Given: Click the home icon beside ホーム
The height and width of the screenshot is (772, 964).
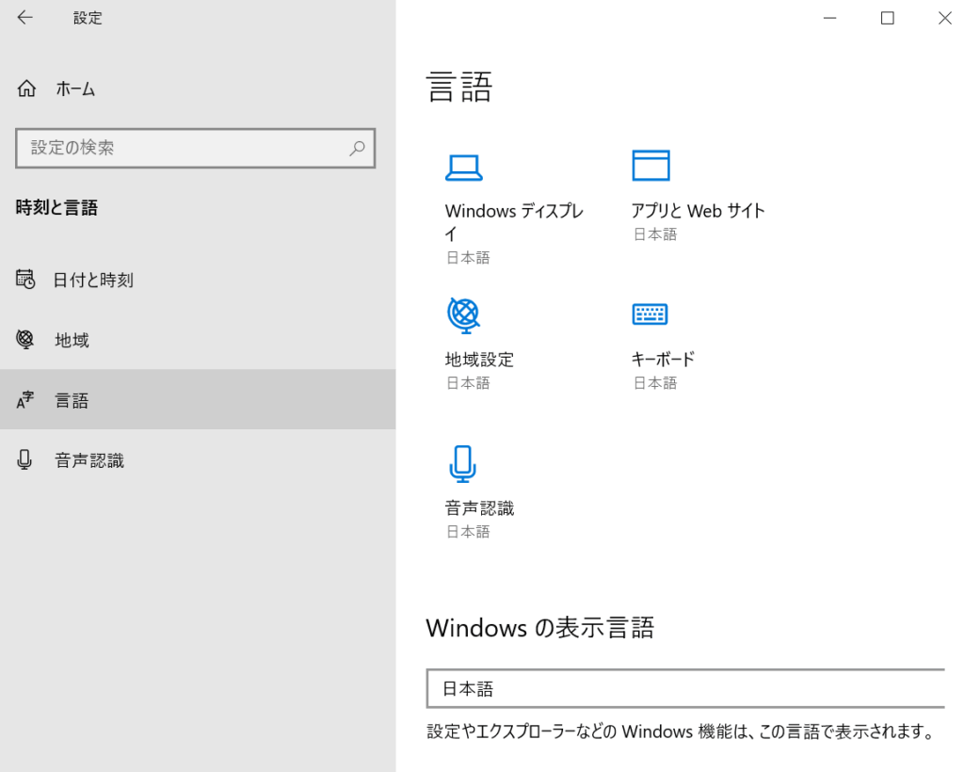Looking at the screenshot, I should (x=26, y=89).
